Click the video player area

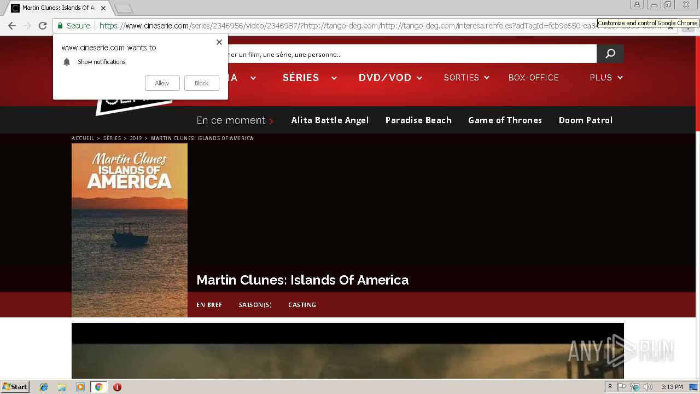(x=348, y=351)
